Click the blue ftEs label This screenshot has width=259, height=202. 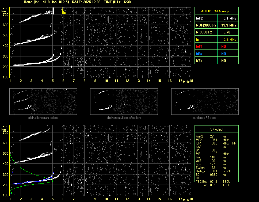[x=199, y=54]
